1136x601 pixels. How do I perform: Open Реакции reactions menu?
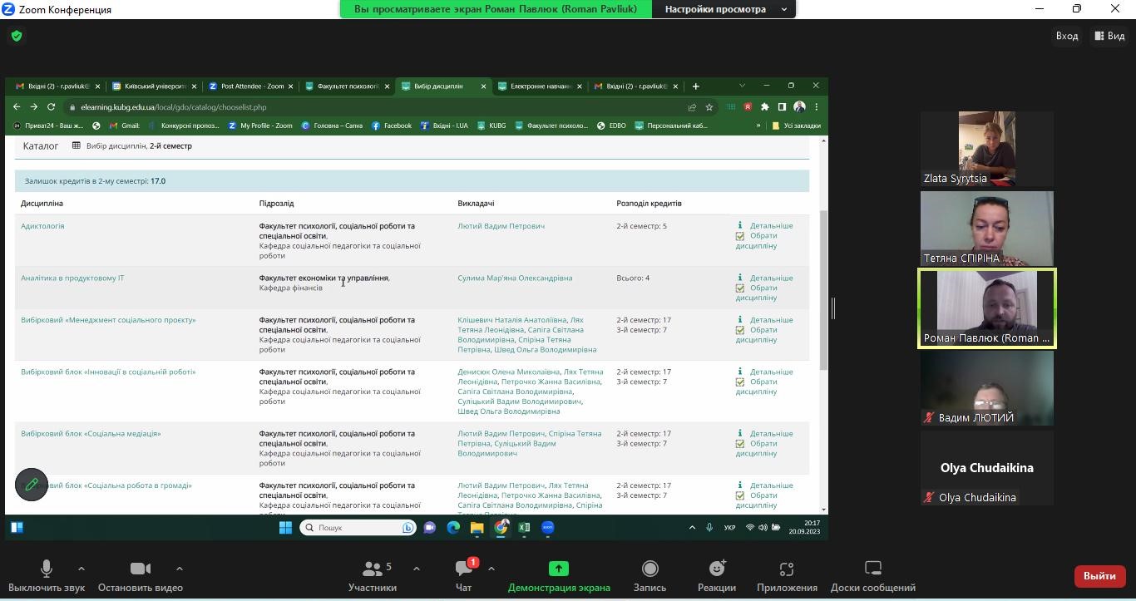pos(717,576)
